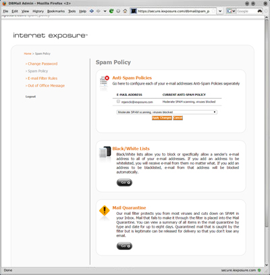270x275 pixels.
Task: Click the bookmark star in the address bar
Action: 213,11
